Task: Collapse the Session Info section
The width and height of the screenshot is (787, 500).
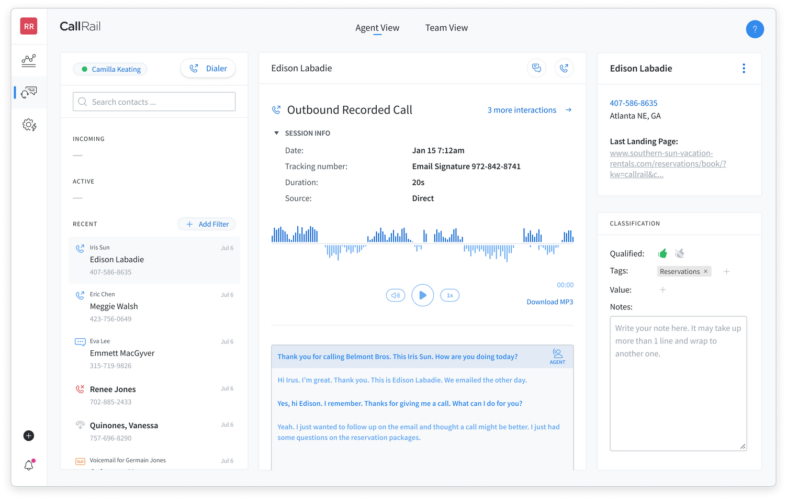Action: (x=276, y=132)
